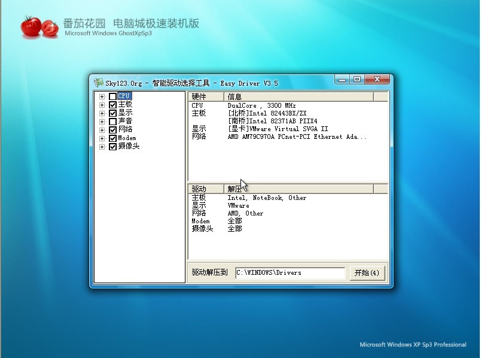Viewport: 481px width, 358px height.
Task: Select the 网络 tree label
Action: [x=125, y=129]
